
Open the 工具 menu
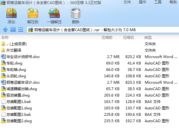click(158, 2)
